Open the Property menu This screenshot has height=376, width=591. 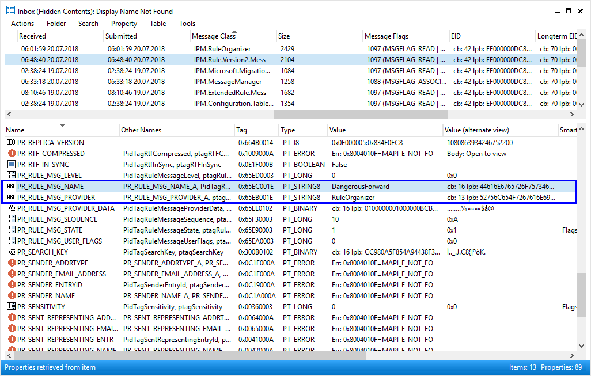pos(124,24)
